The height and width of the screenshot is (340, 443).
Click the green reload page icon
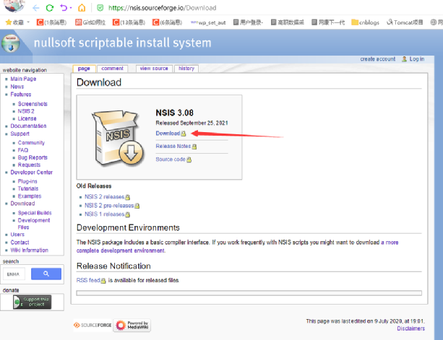point(50,8)
